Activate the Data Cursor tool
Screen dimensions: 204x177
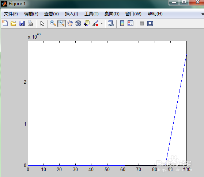pos(87,23)
